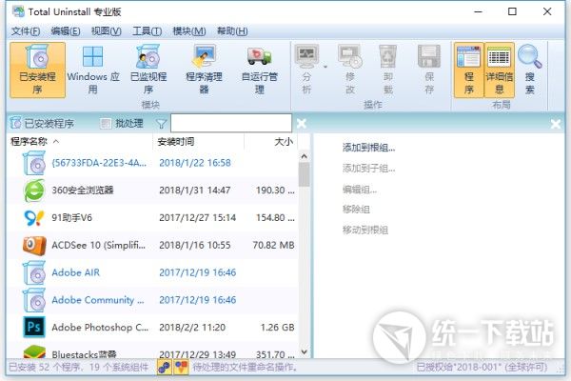Open the 已监视程序 module
Screen dimensions: 571x381
(148, 70)
